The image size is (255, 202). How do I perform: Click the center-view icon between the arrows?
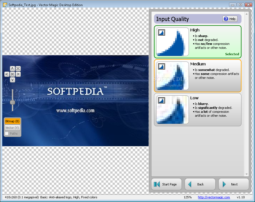point(12,74)
